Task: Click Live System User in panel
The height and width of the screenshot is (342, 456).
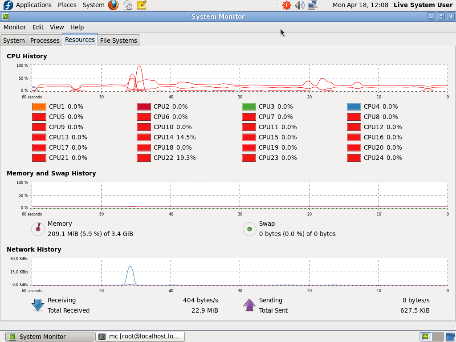Action: (x=423, y=5)
